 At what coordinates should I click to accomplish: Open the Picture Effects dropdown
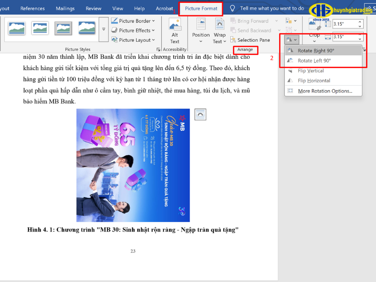[133, 31]
